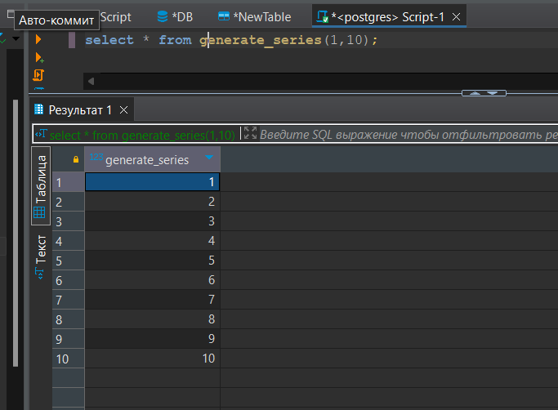Select row header number 10
Viewport: 558px width, 410px height.
69,359
